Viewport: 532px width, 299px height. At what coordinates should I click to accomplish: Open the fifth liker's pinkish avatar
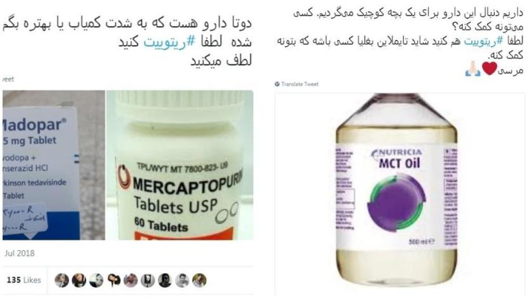click(x=131, y=281)
